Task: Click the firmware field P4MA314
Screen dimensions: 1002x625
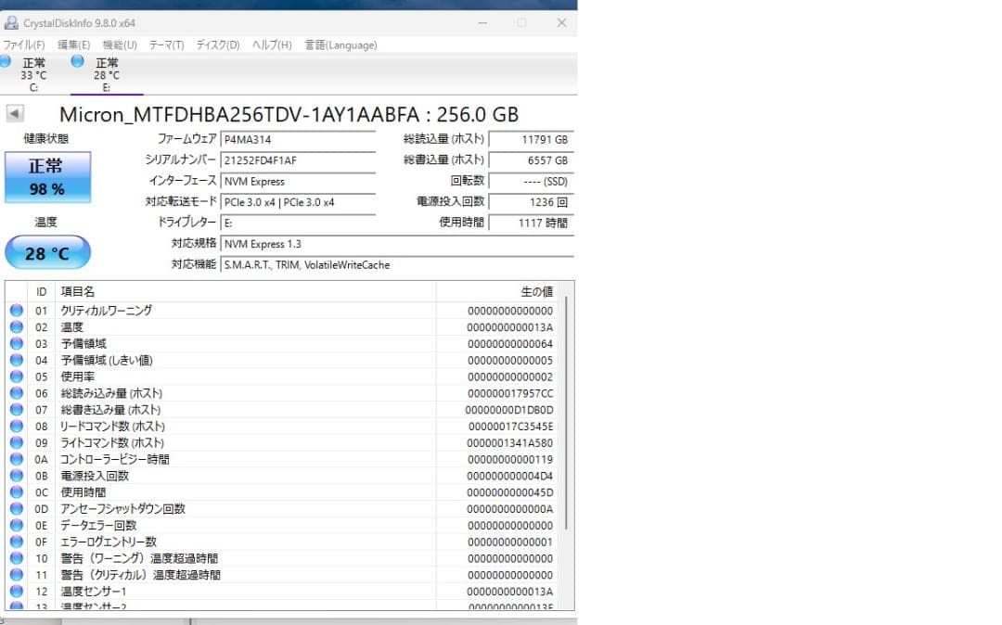Action: coord(298,139)
